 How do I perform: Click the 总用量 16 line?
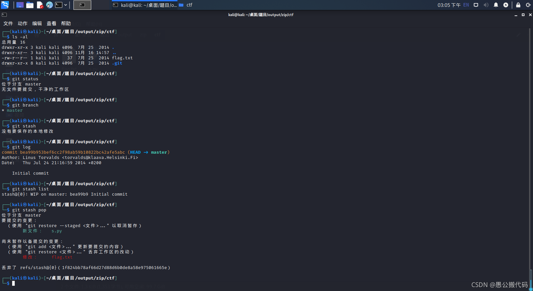coord(13,42)
